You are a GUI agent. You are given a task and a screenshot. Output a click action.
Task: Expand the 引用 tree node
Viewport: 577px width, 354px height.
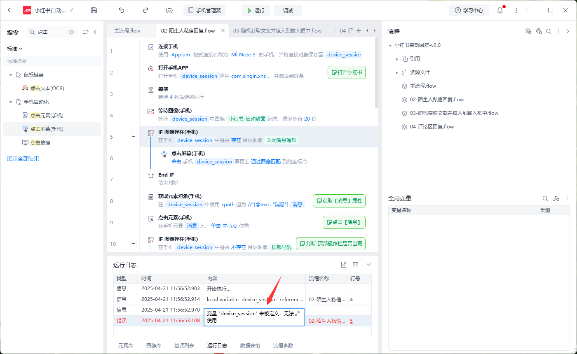397,59
